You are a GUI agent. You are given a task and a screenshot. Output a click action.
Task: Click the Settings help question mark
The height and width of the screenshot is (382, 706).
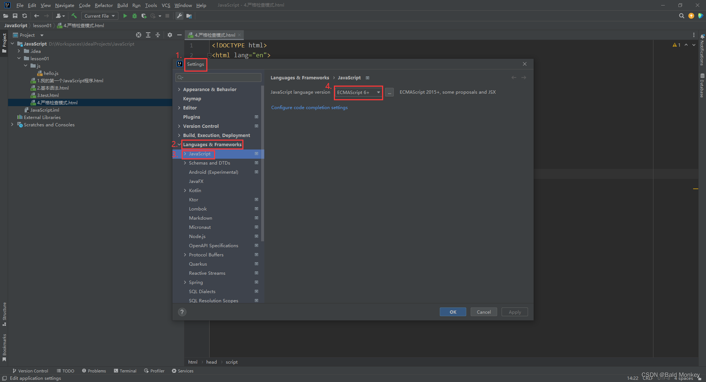click(182, 312)
